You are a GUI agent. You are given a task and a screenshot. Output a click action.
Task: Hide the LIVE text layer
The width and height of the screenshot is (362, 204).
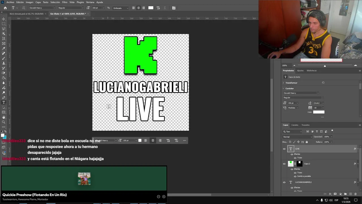(284, 149)
